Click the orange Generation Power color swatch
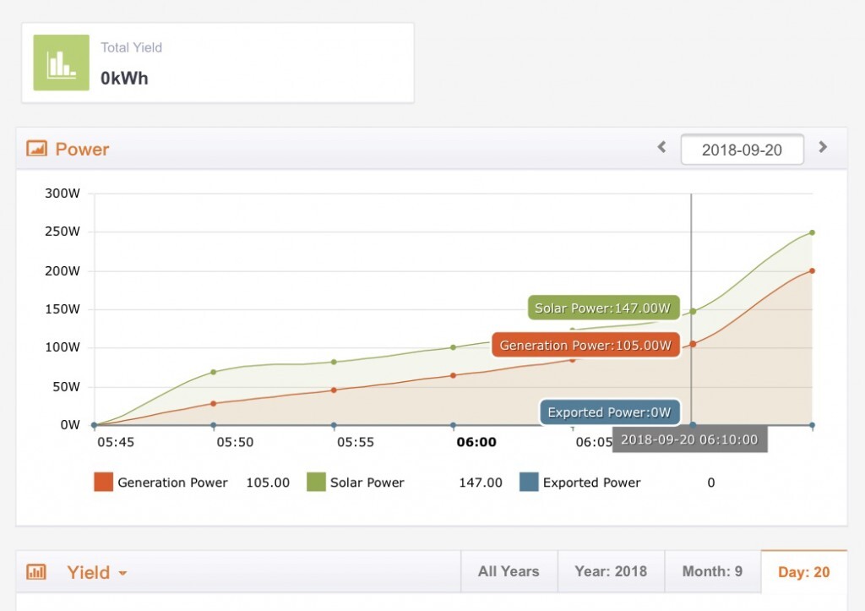The width and height of the screenshot is (865, 611). point(103,483)
